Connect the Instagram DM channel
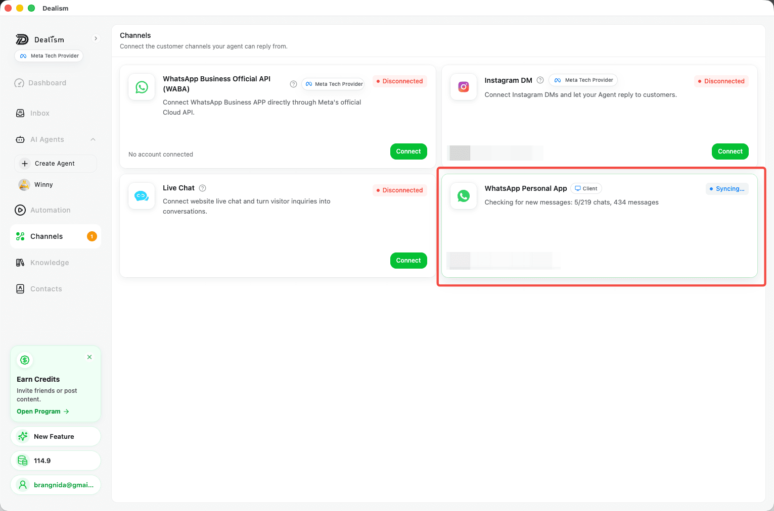The image size is (774, 511). click(x=730, y=151)
